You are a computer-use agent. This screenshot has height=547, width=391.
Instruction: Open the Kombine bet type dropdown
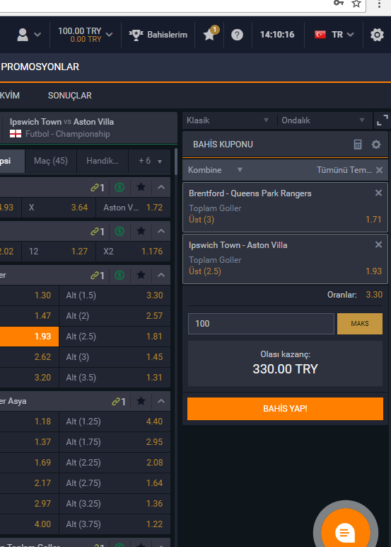point(215,170)
